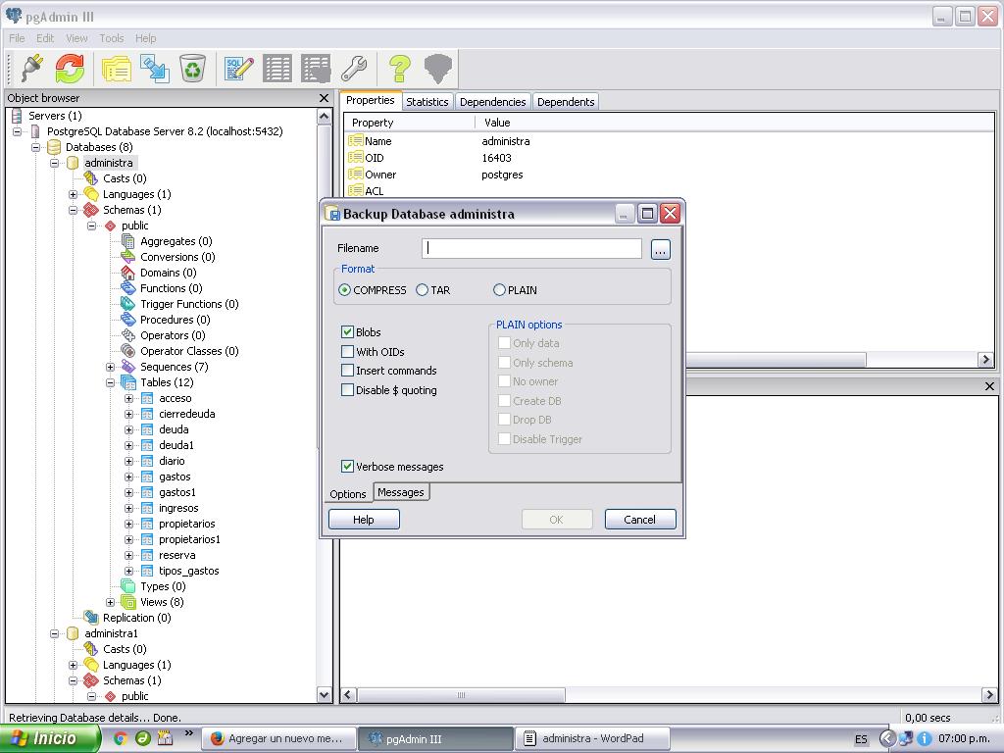Image resolution: width=1004 pixels, height=753 pixels.
Task: Click the Replication (0) tree icon
Action: pyautogui.click(x=91, y=618)
